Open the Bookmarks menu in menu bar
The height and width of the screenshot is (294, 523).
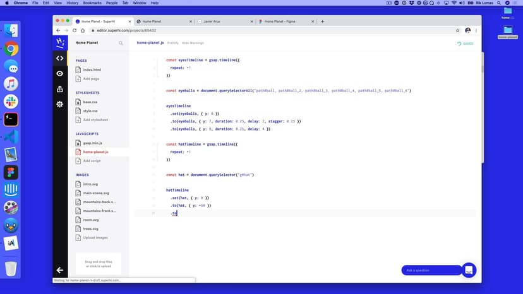pyautogui.click(x=93, y=3)
